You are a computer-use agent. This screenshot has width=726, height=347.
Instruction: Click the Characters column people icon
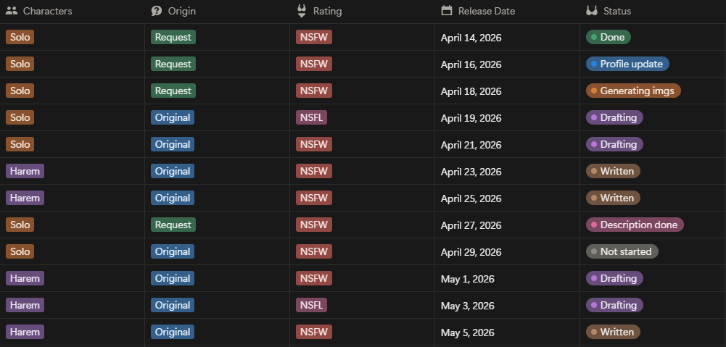[x=12, y=11]
